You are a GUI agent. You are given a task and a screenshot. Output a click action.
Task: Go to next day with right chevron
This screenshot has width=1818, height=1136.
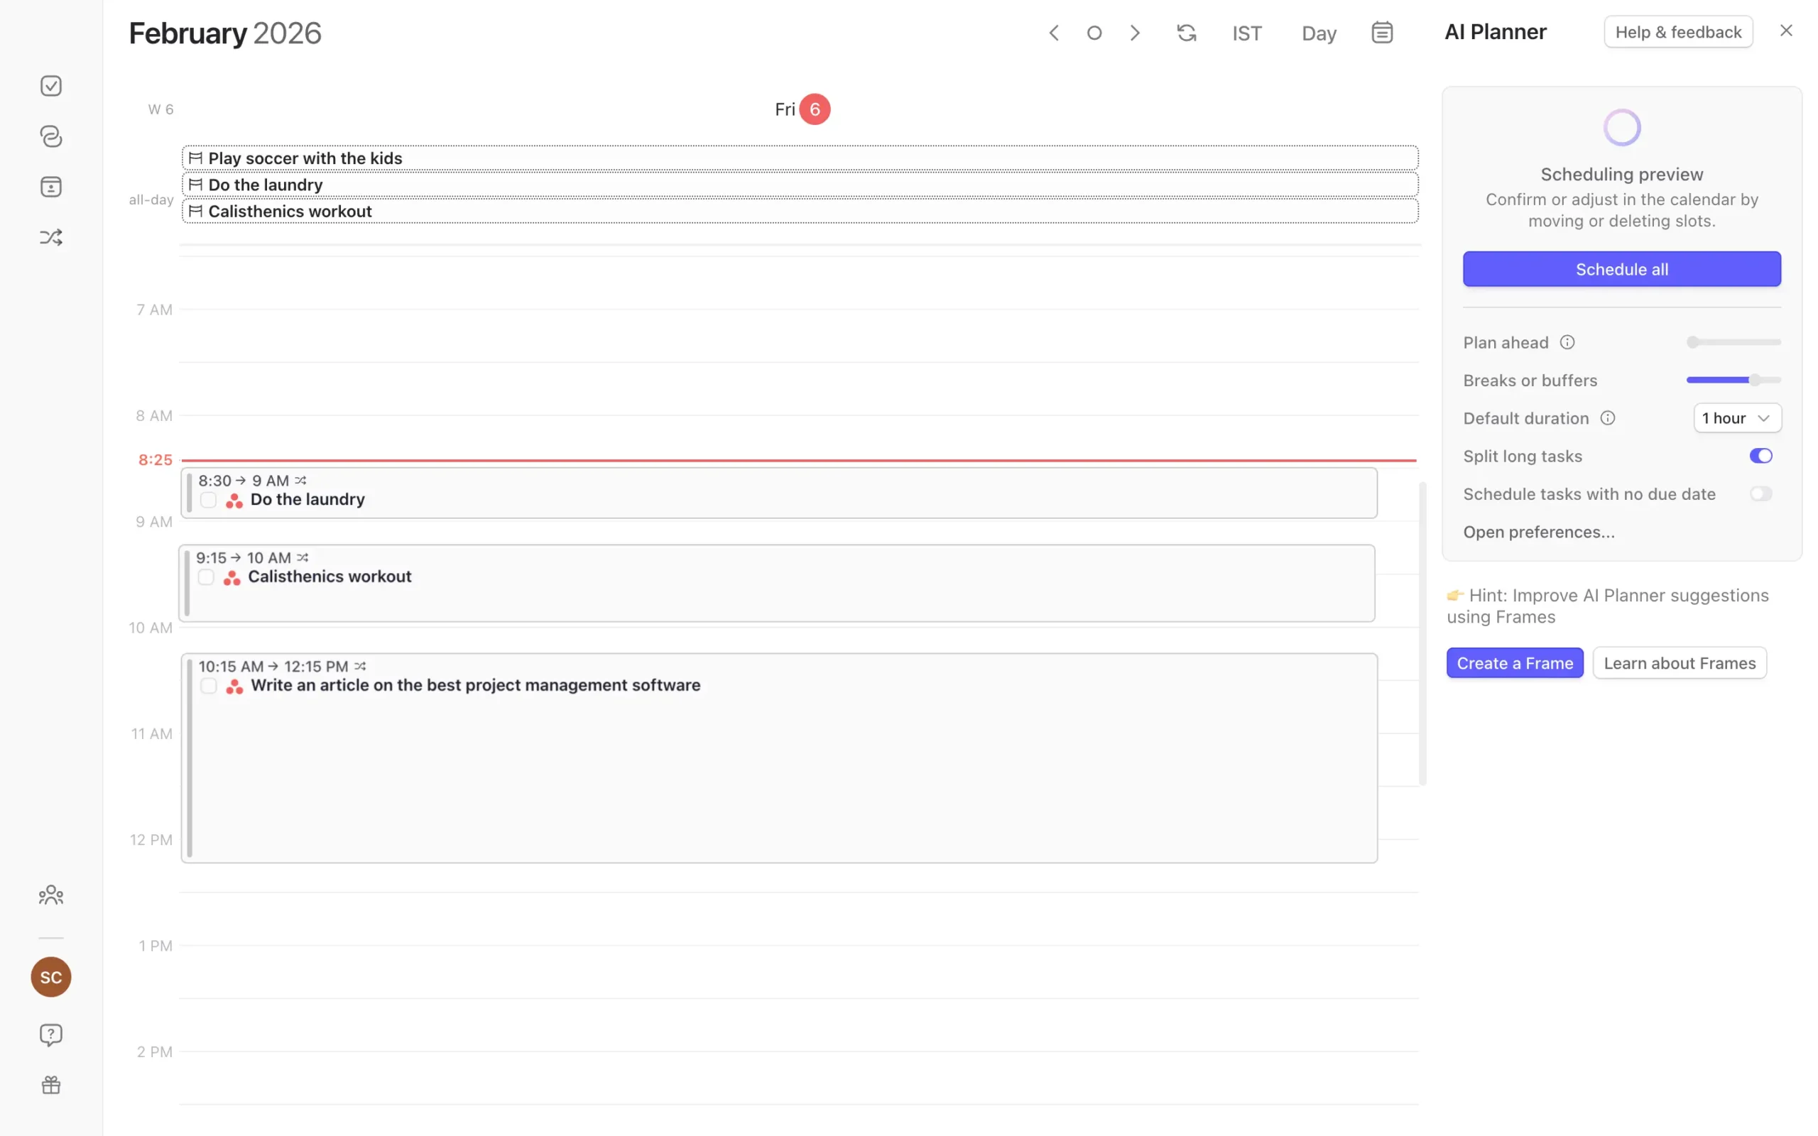[1134, 33]
